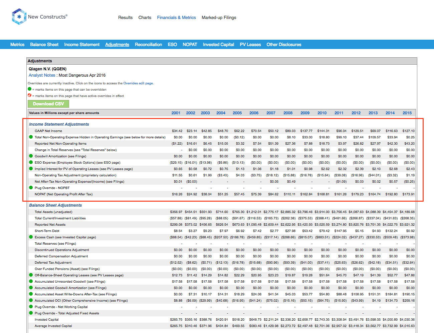Image resolution: width=434 pixels, height=333 pixels.
Task: Click green override dot for Plug Override - NOPBT
Action: [x=31, y=188]
